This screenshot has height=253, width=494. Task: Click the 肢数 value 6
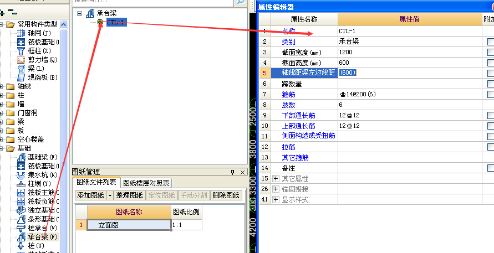click(x=410, y=105)
